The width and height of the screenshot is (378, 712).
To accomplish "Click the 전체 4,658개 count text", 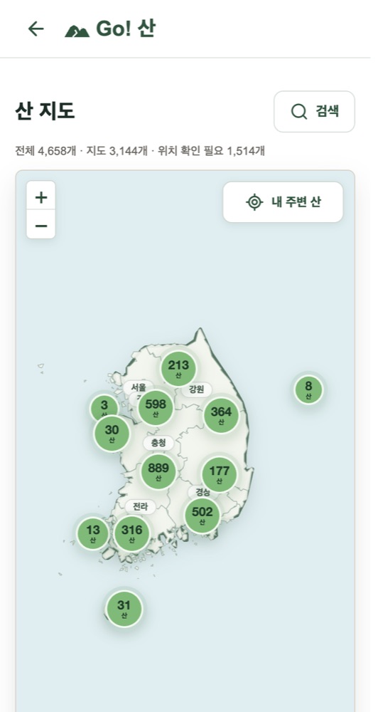I will [45, 151].
